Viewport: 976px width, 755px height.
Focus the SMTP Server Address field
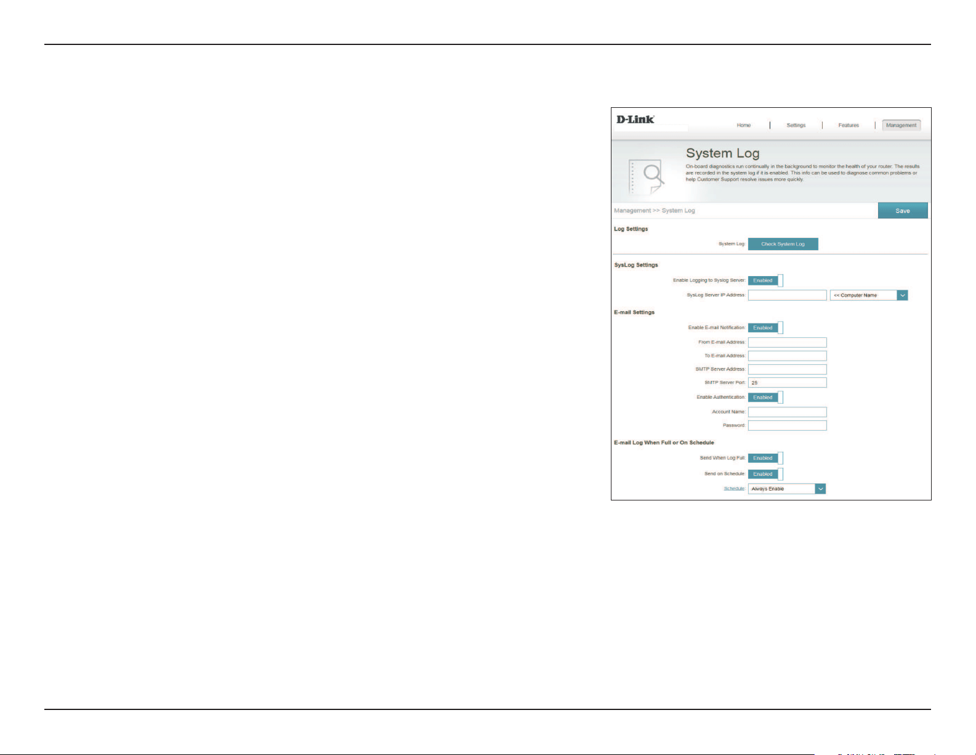click(787, 369)
